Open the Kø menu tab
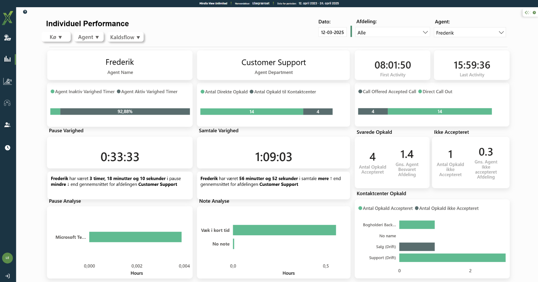The image size is (538, 282). pos(56,37)
